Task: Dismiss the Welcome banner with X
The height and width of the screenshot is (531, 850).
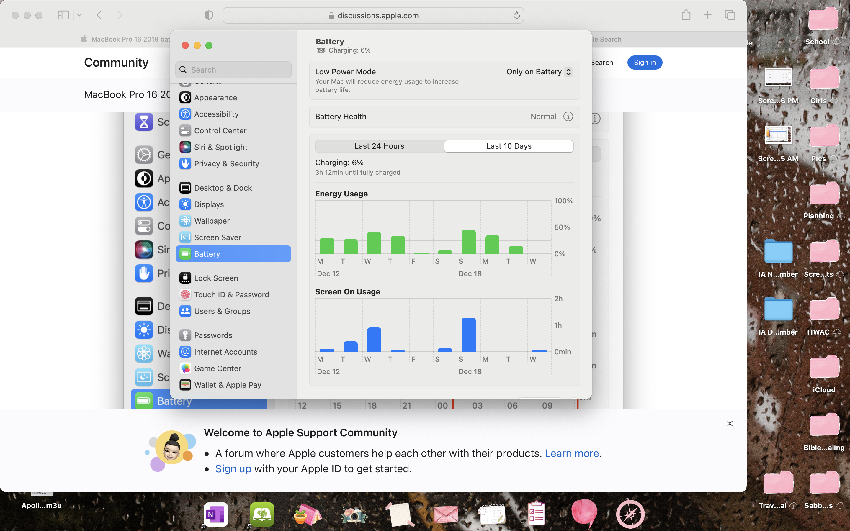Action: tap(730, 424)
